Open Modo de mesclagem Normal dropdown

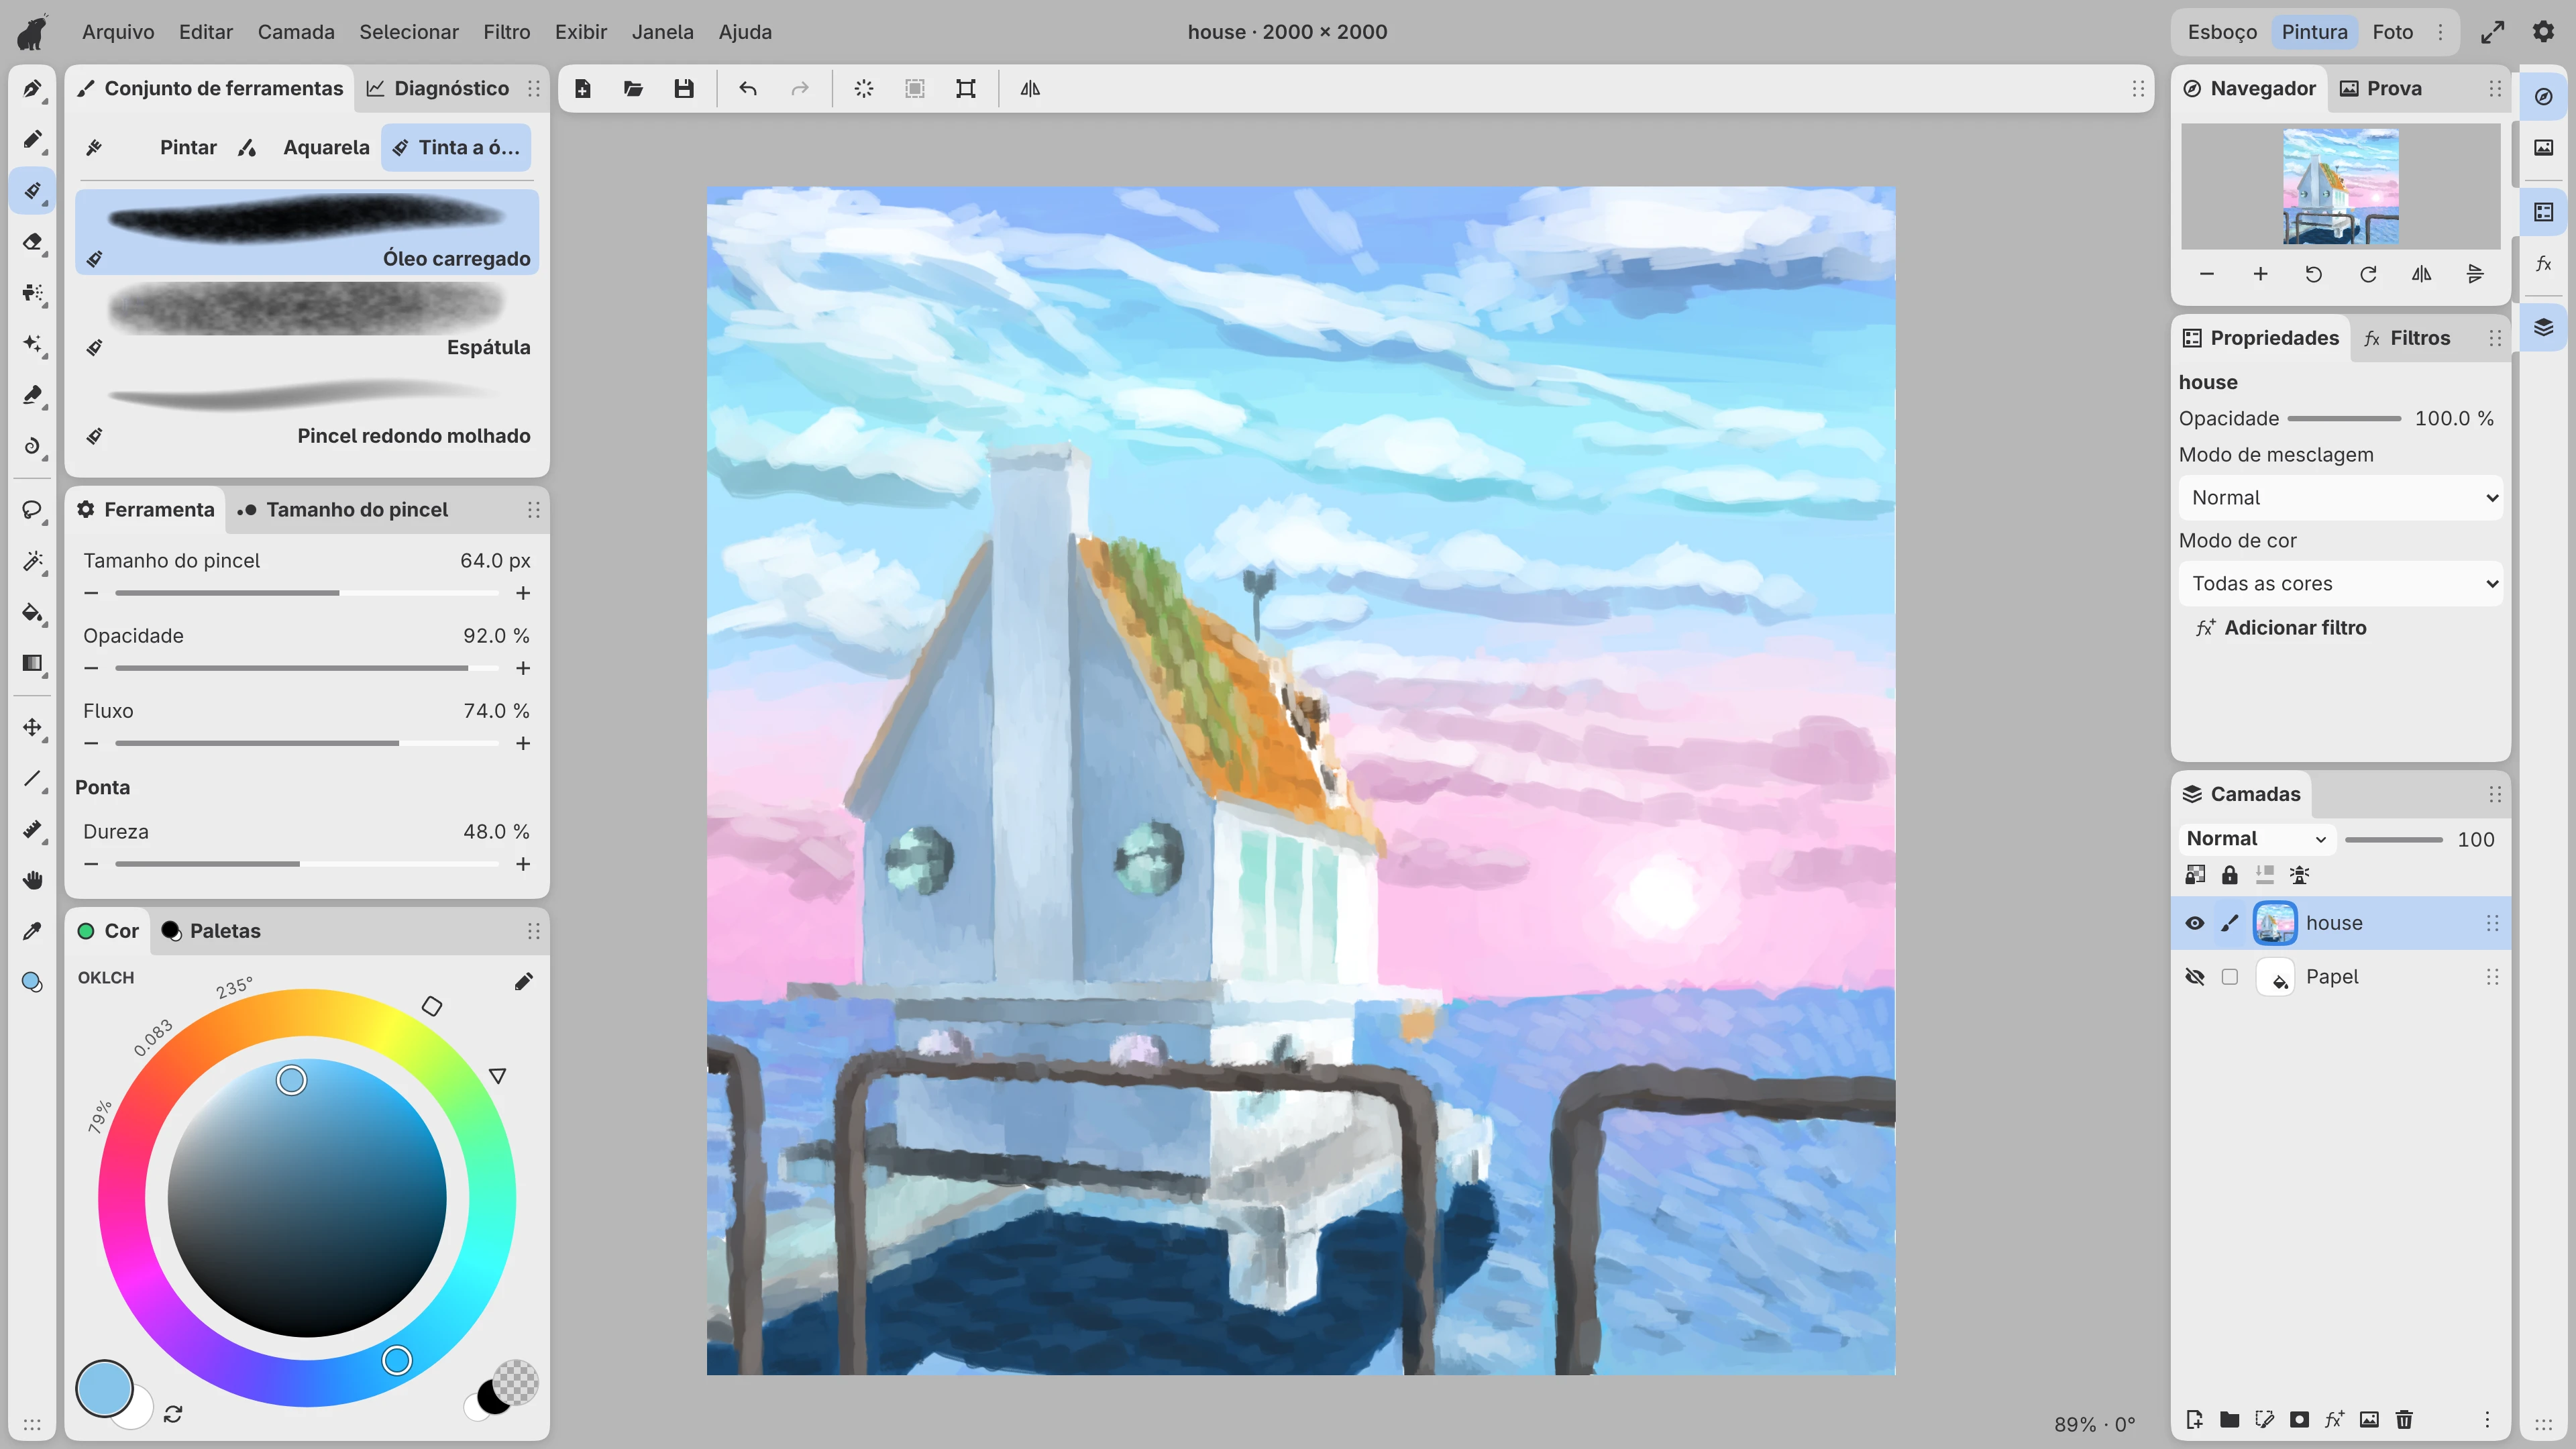pyautogui.click(x=2341, y=498)
